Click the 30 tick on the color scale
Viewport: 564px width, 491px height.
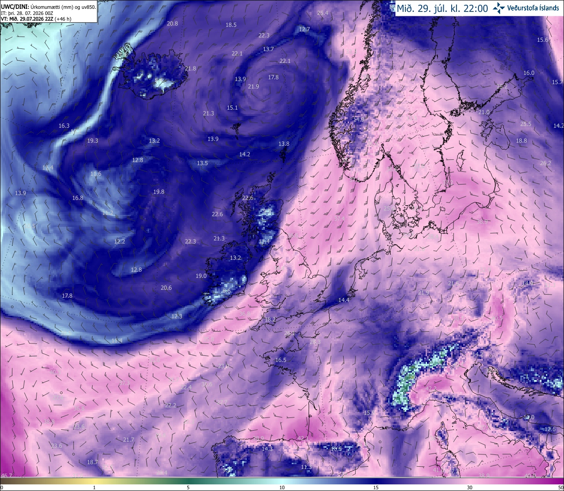470,487
